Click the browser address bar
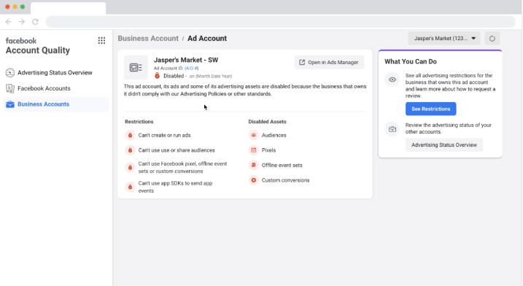This screenshot has height=286, width=523. click(x=281, y=22)
